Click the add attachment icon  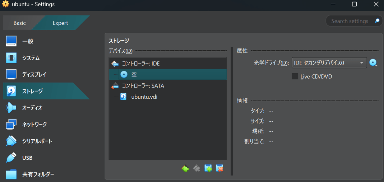[x=208, y=168]
